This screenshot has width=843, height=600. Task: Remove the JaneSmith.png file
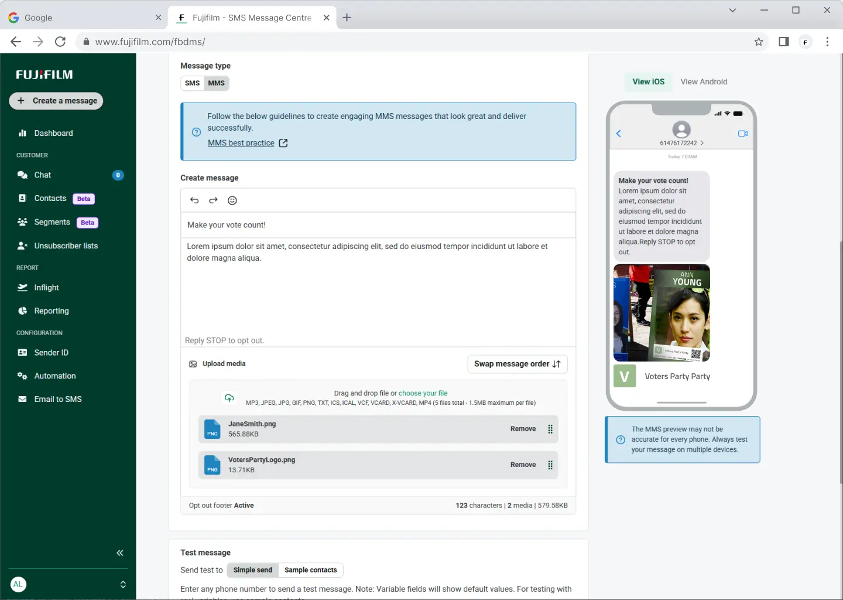click(x=523, y=429)
